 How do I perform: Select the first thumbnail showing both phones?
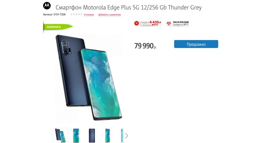pos(60,135)
